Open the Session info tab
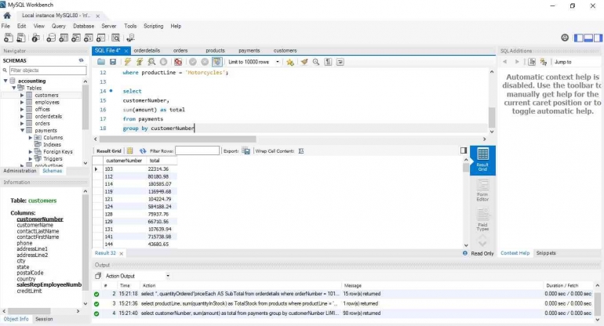 coord(44,319)
